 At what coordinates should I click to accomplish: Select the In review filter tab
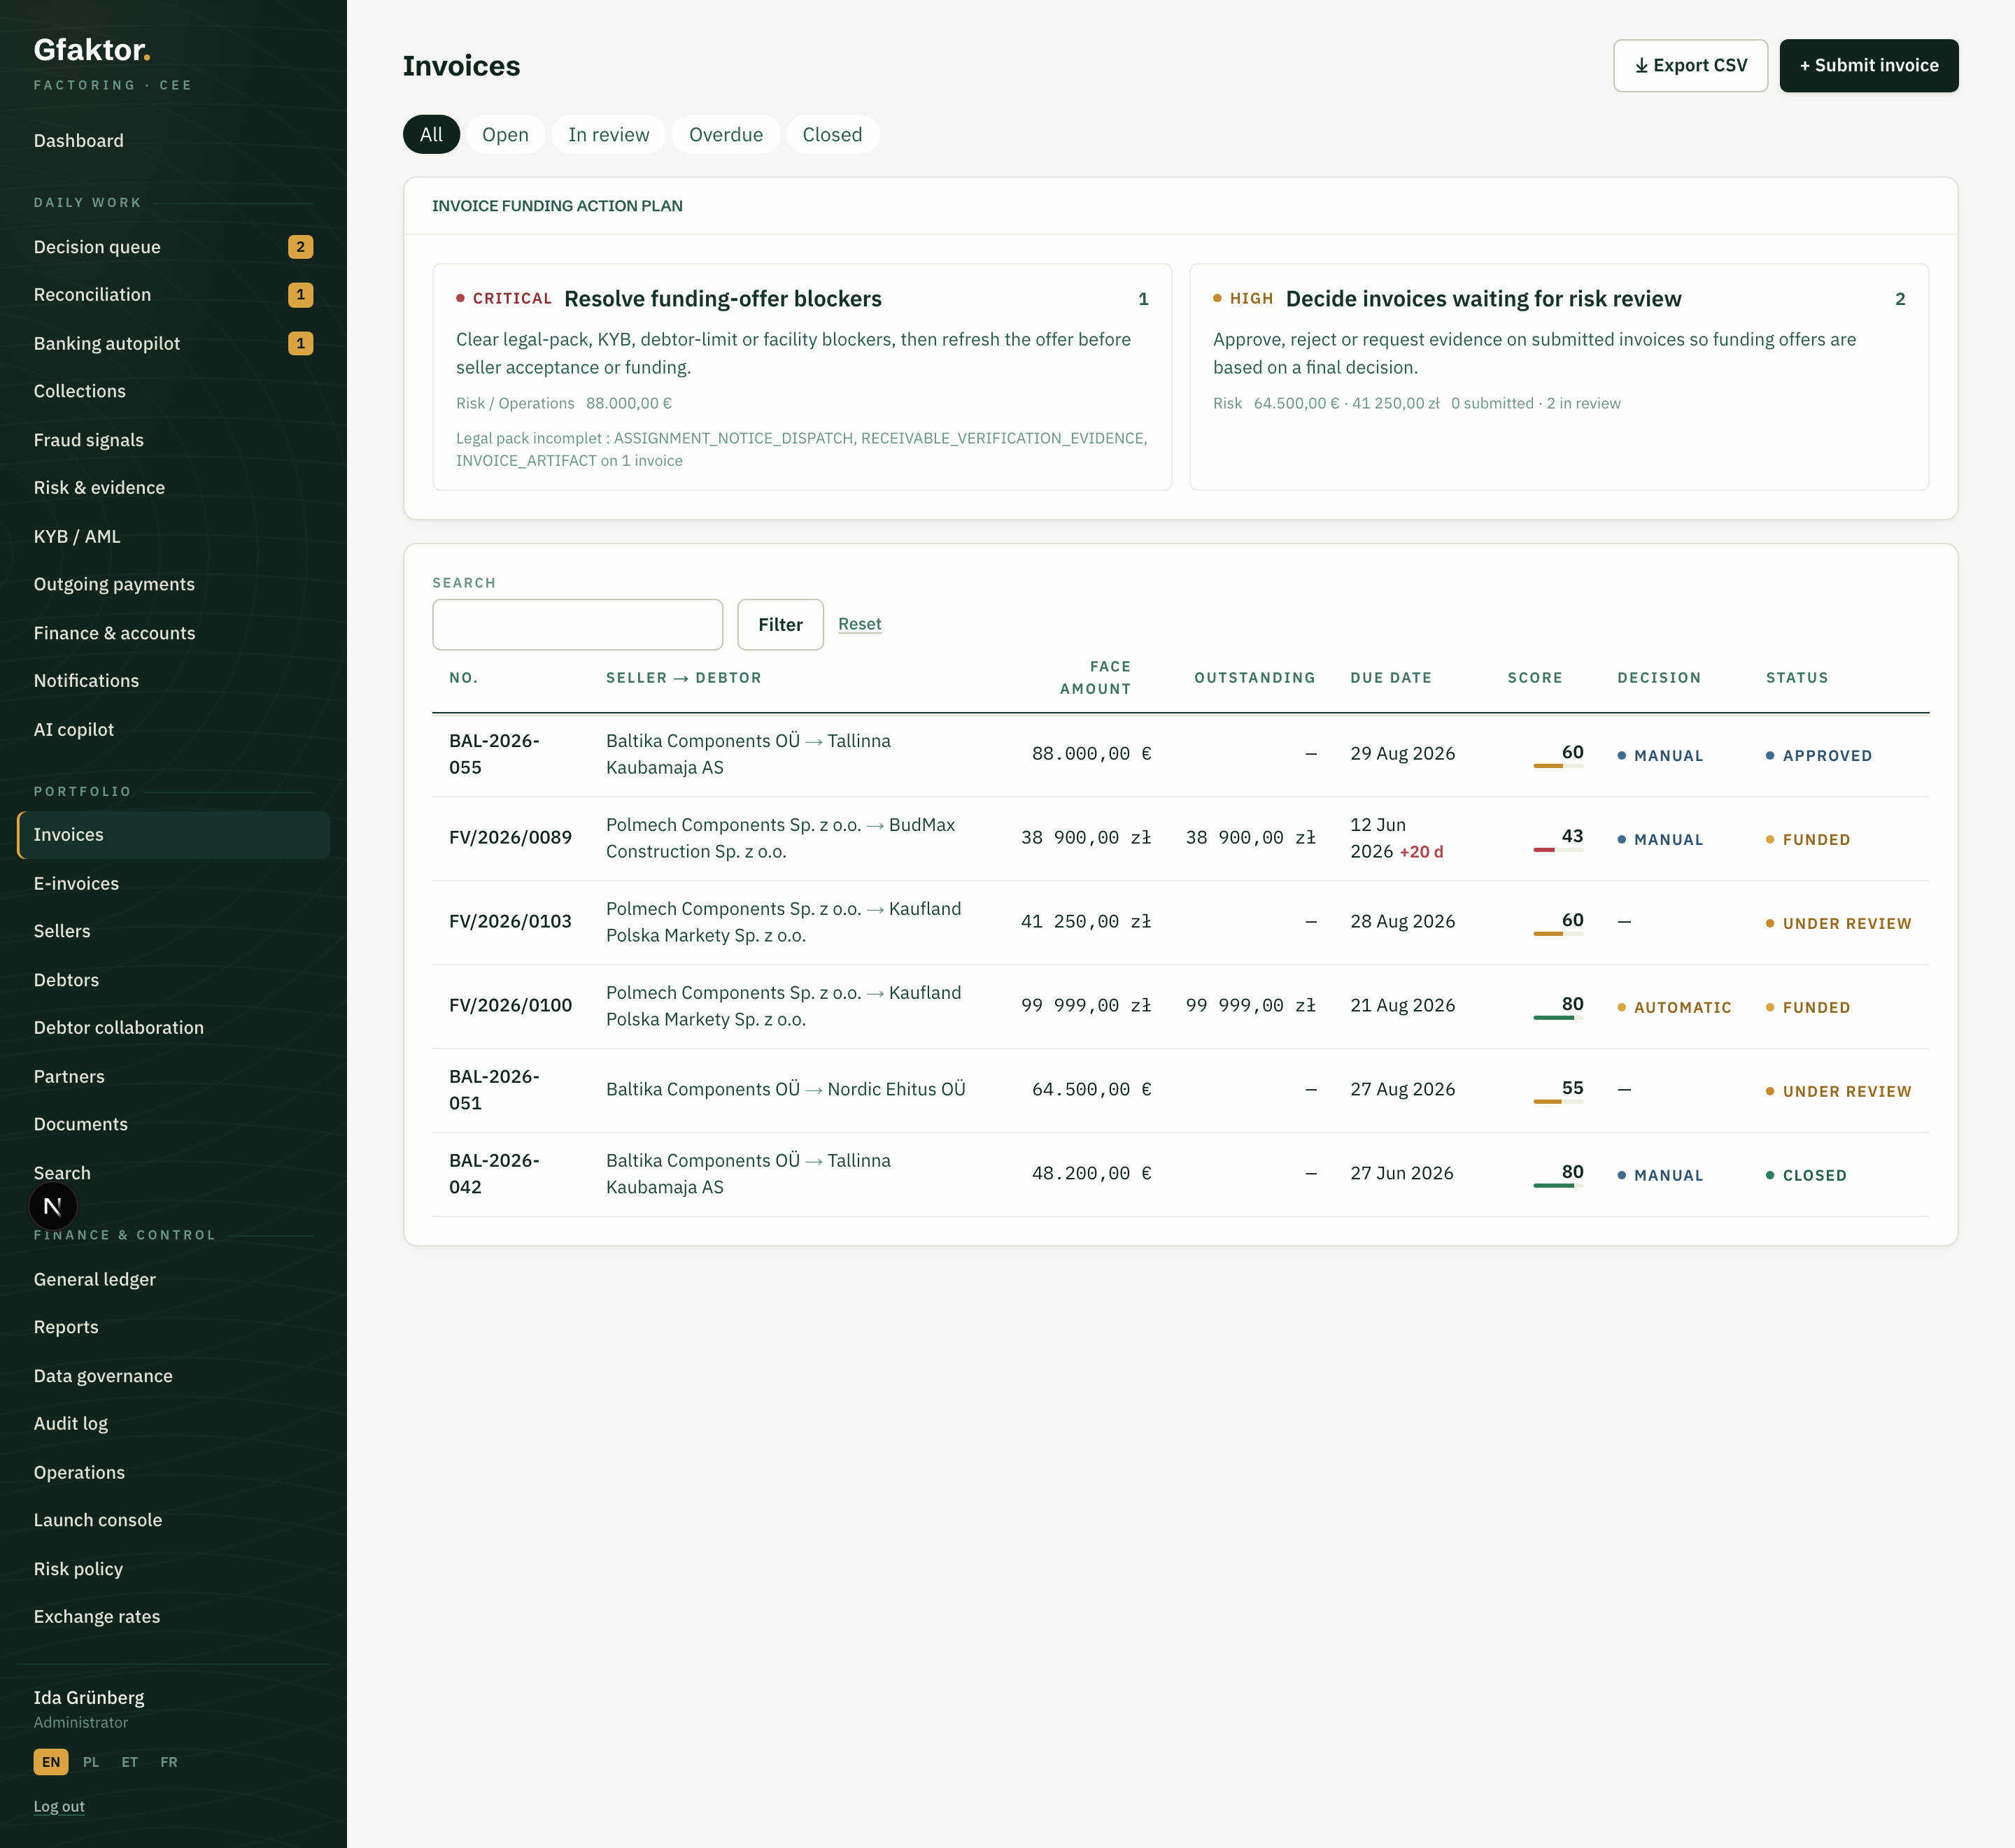click(608, 134)
